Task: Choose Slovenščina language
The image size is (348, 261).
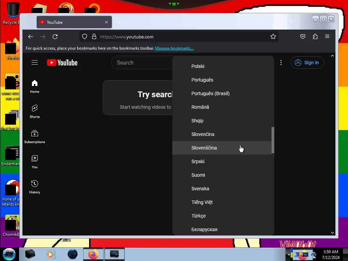Action: coord(222,148)
